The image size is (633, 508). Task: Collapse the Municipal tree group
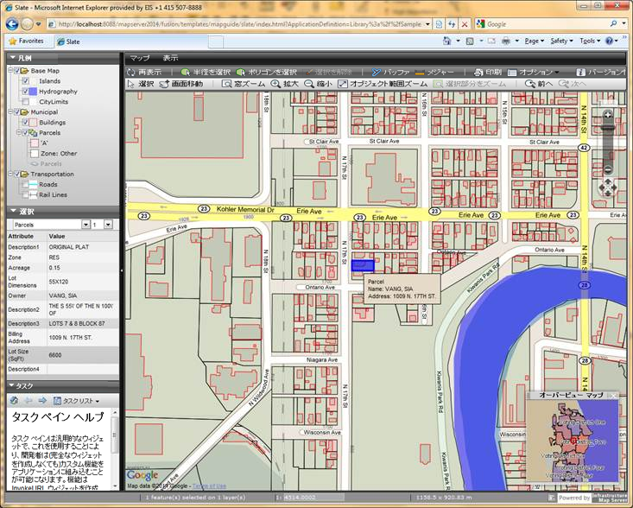10,111
